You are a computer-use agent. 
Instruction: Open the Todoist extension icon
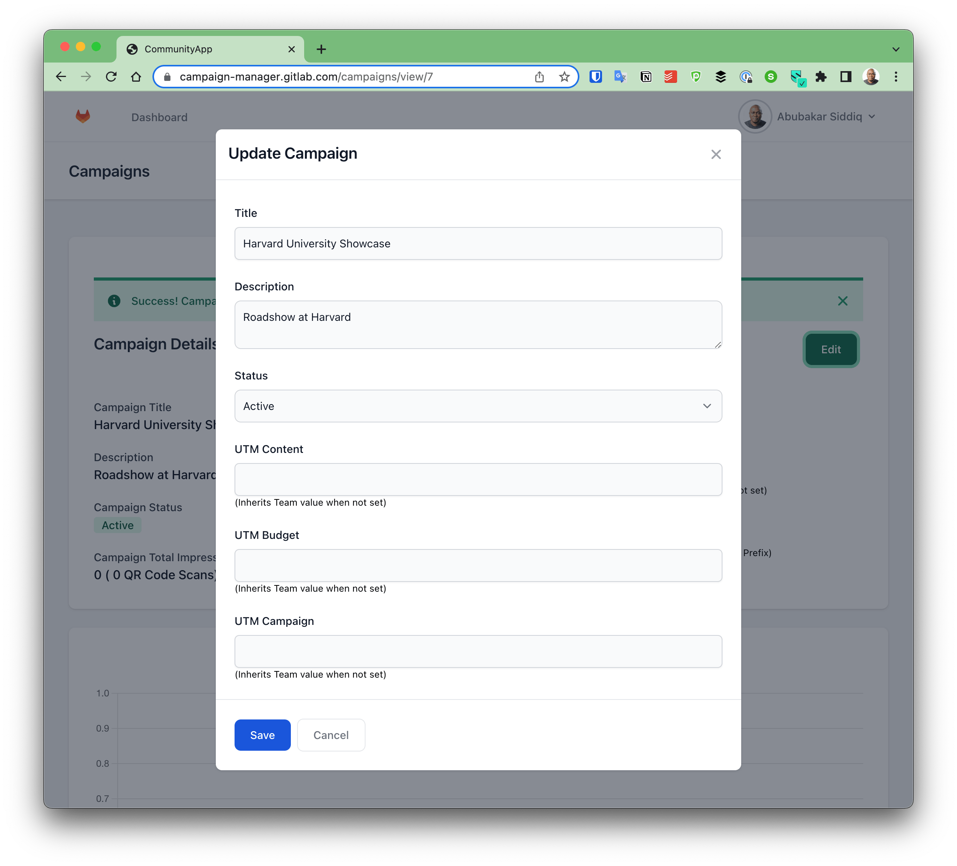click(x=670, y=76)
